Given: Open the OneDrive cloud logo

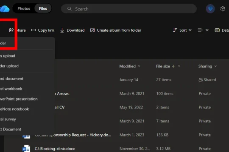Looking at the screenshot, I should pyautogui.click(x=5, y=9).
